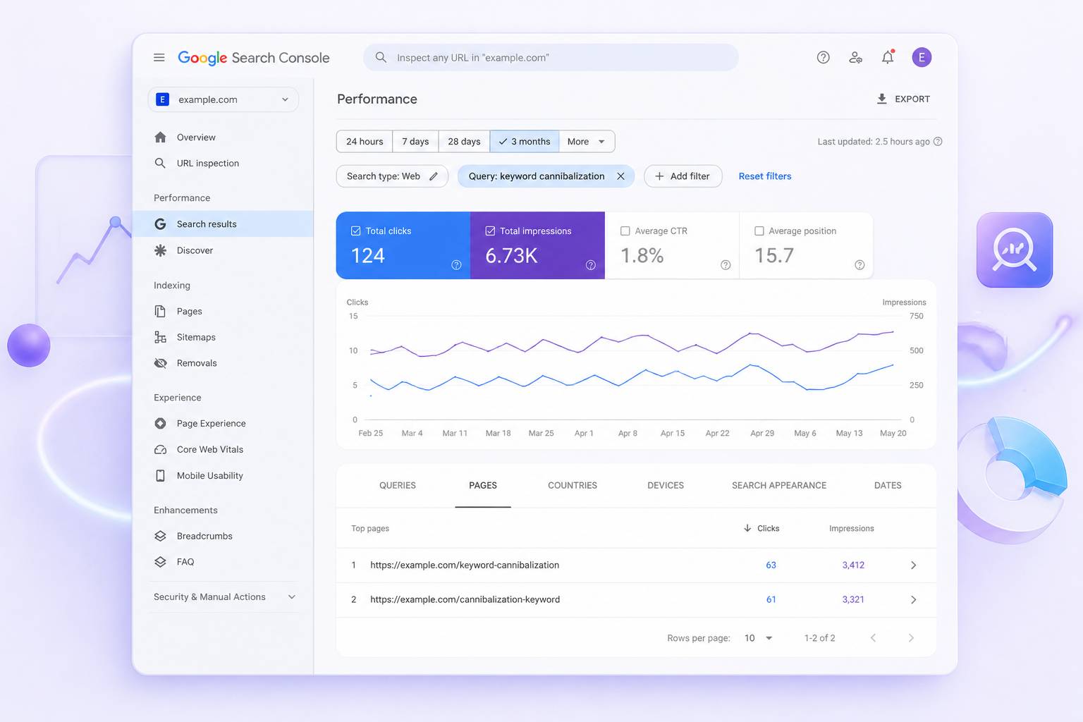The height and width of the screenshot is (722, 1083).
Task: Open the example.com property dropdown
Action: point(223,99)
